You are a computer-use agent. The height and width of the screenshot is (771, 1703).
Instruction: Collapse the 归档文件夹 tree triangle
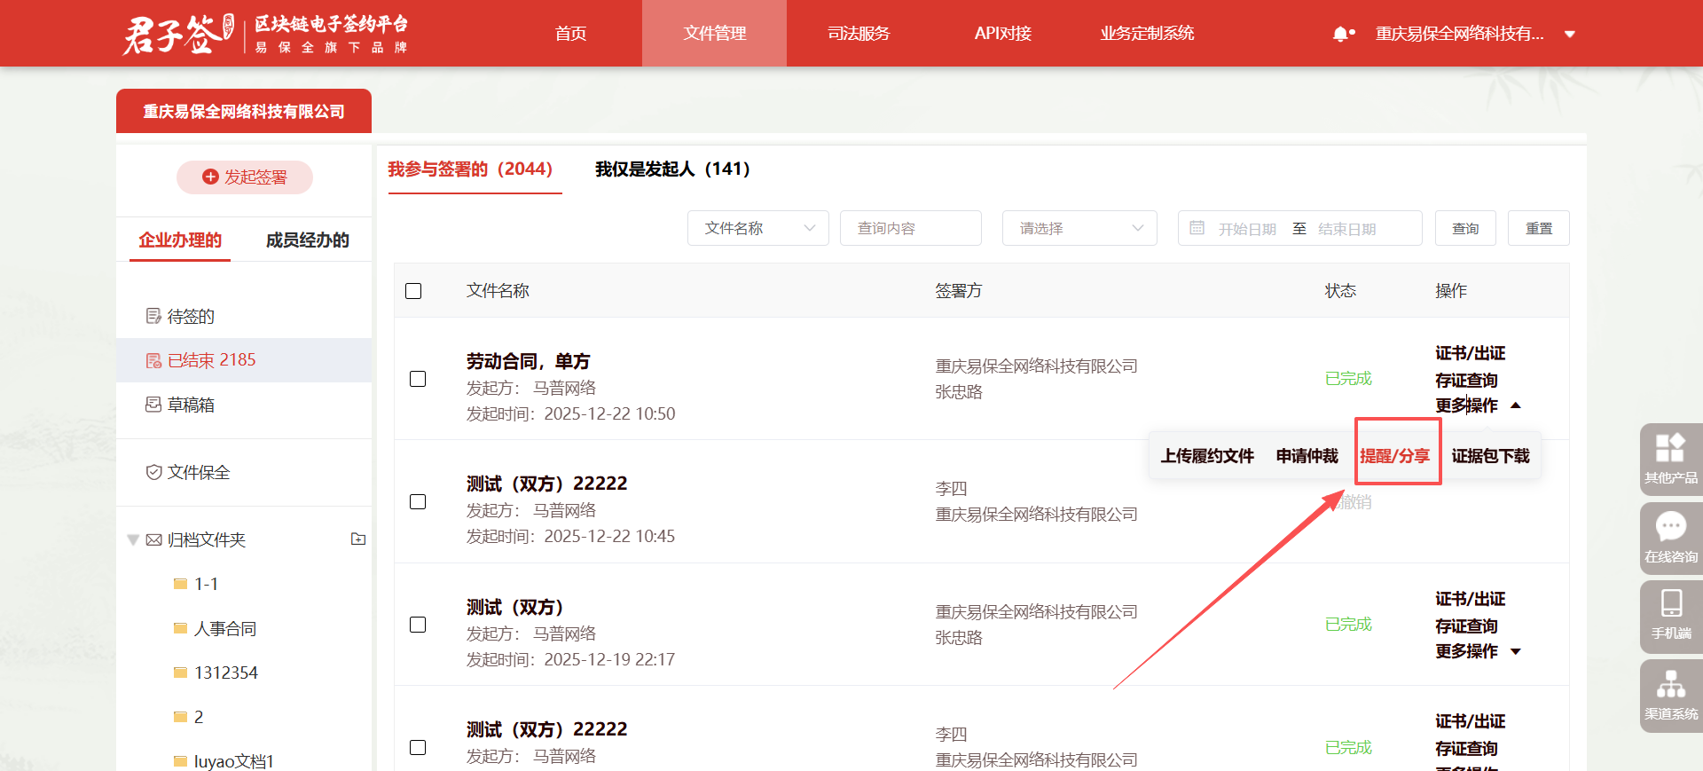point(133,539)
